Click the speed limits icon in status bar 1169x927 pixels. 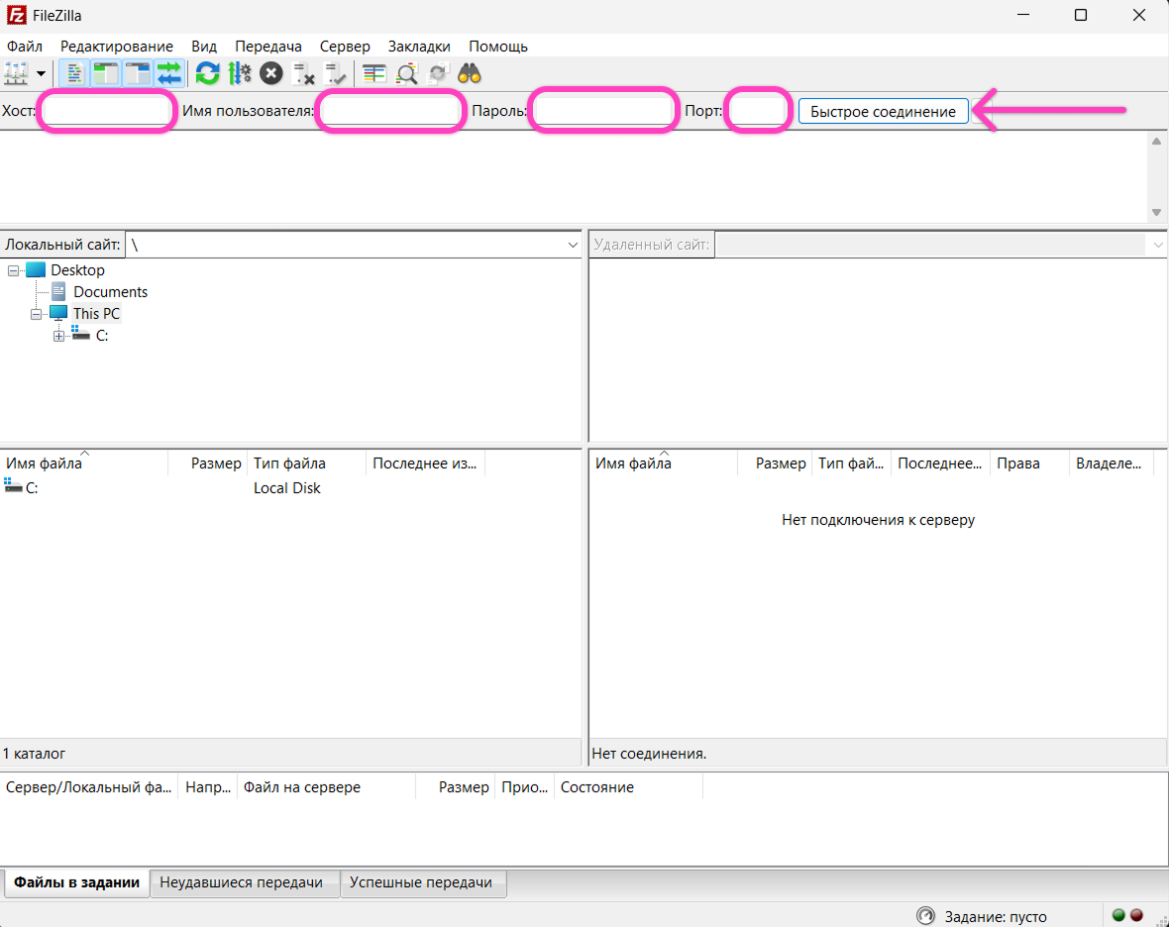[925, 916]
